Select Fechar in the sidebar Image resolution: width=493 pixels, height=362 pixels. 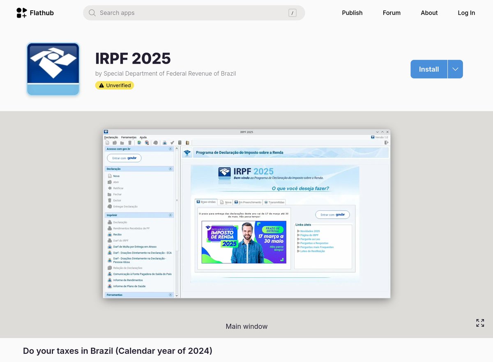(x=115, y=194)
